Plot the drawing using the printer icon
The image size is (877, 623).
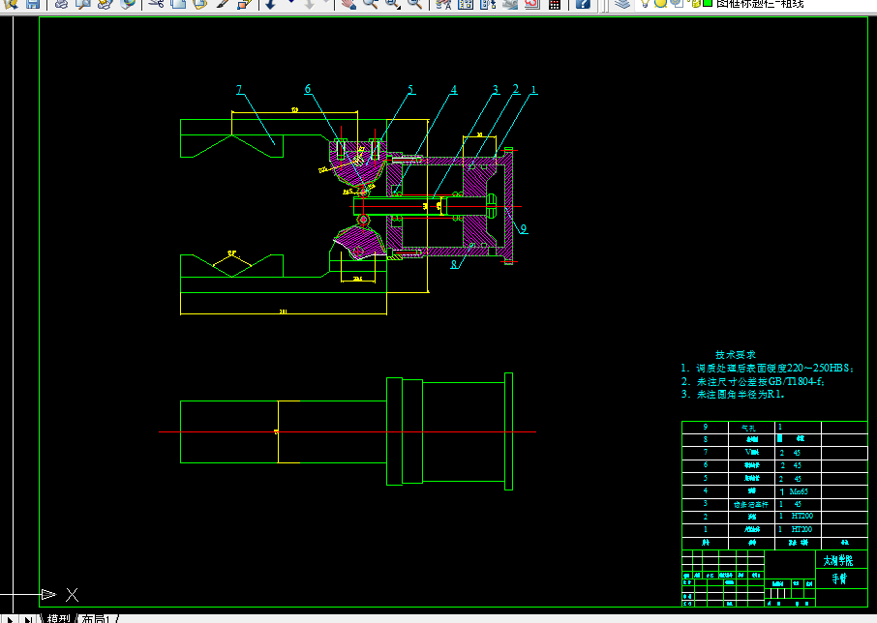point(61,4)
